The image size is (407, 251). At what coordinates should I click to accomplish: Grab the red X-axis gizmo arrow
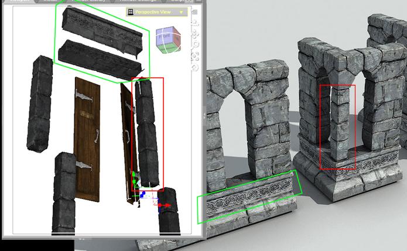165,205
